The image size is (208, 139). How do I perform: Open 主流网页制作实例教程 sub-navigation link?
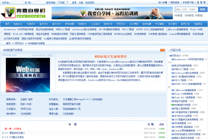80,39
